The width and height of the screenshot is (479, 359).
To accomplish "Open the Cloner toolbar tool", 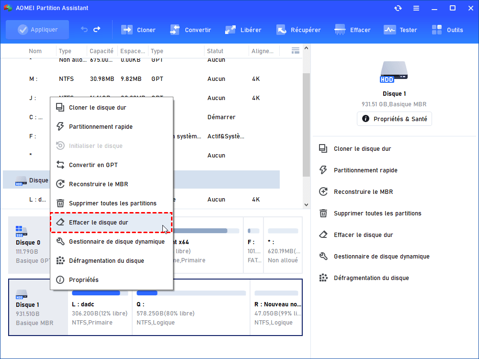I will coord(138,30).
